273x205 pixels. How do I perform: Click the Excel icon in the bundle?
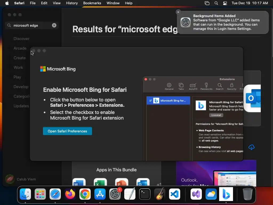(x=100, y=182)
